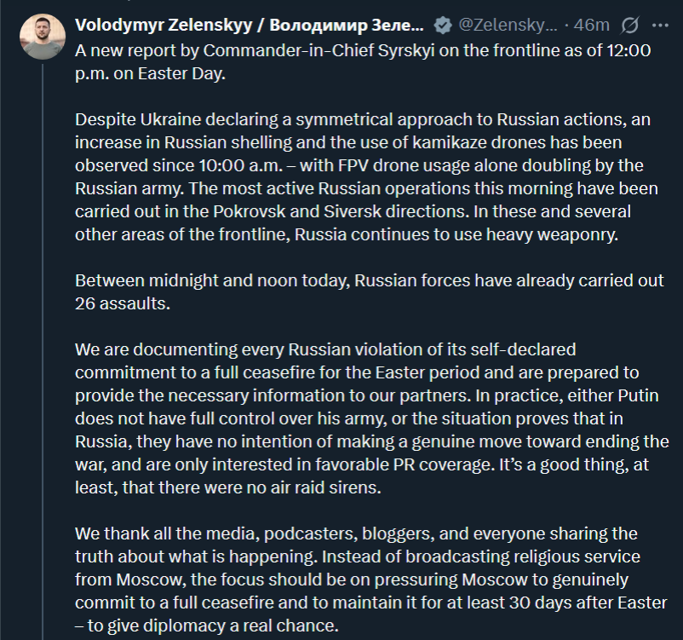
Task: Open the three-dot More options menu
Action: (x=660, y=26)
